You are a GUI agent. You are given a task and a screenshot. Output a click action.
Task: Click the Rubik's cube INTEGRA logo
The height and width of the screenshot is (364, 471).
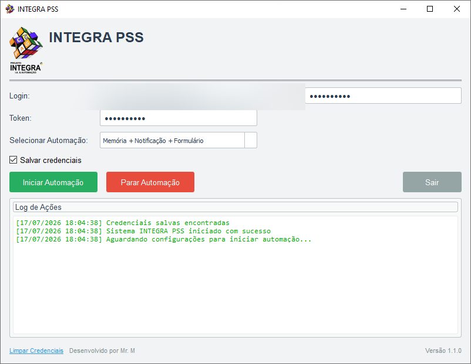[26, 50]
